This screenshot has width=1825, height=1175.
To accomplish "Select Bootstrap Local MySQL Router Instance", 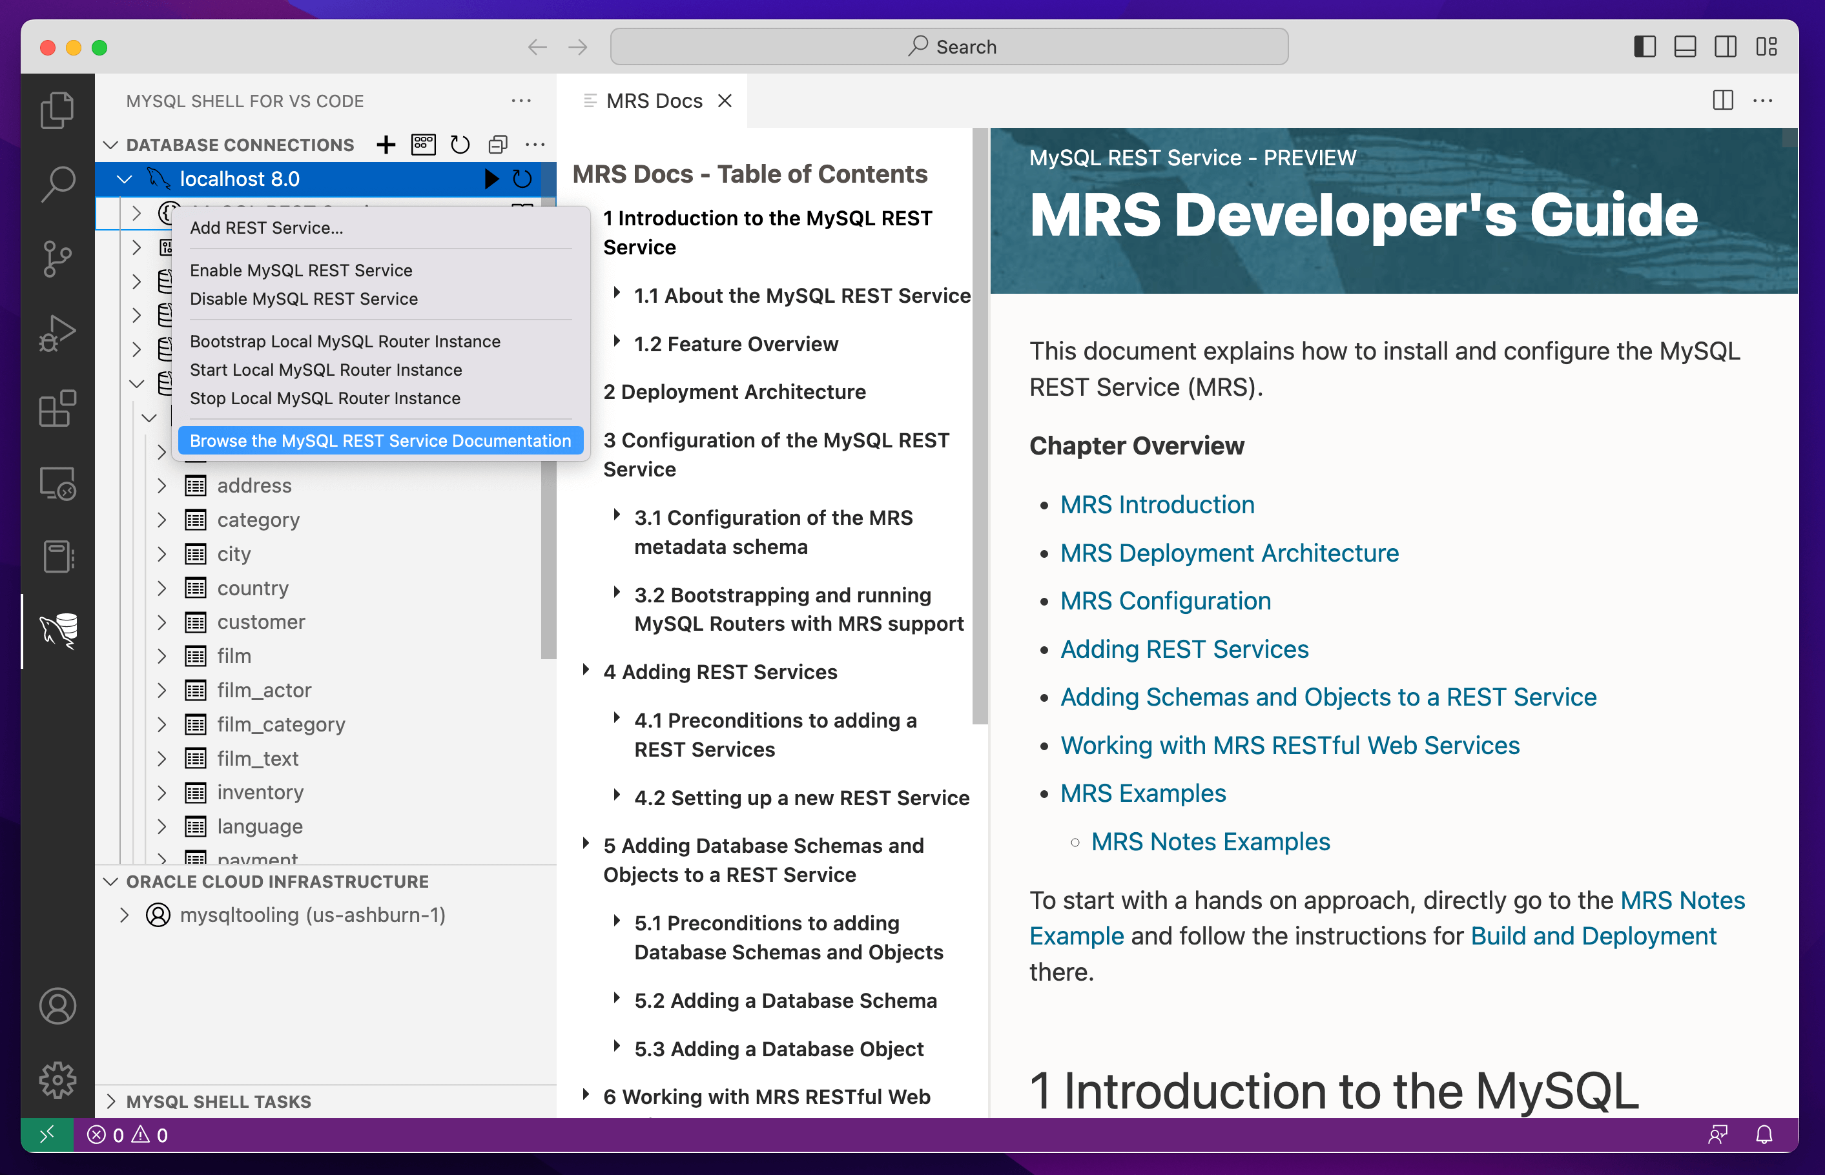I will point(345,341).
